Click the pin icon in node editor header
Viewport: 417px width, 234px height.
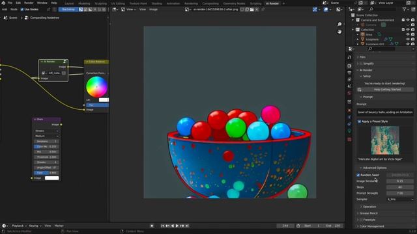(x=48, y=9)
